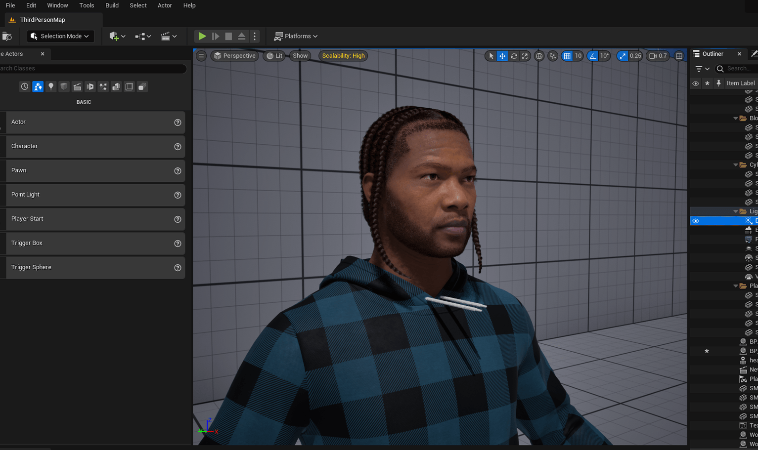The image size is (758, 450).
Task: Close the Place Actors panel tab
Action: click(x=43, y=54)
